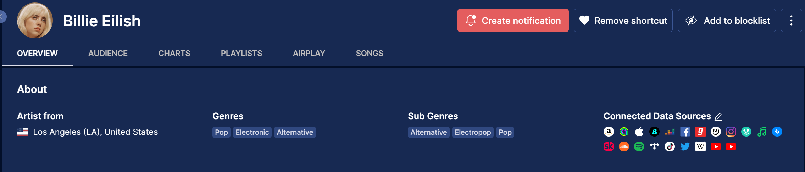This screenshot has height=172, width=805.
Task: Click Billie Eilish's profile photo
Action: coord(35,21)
